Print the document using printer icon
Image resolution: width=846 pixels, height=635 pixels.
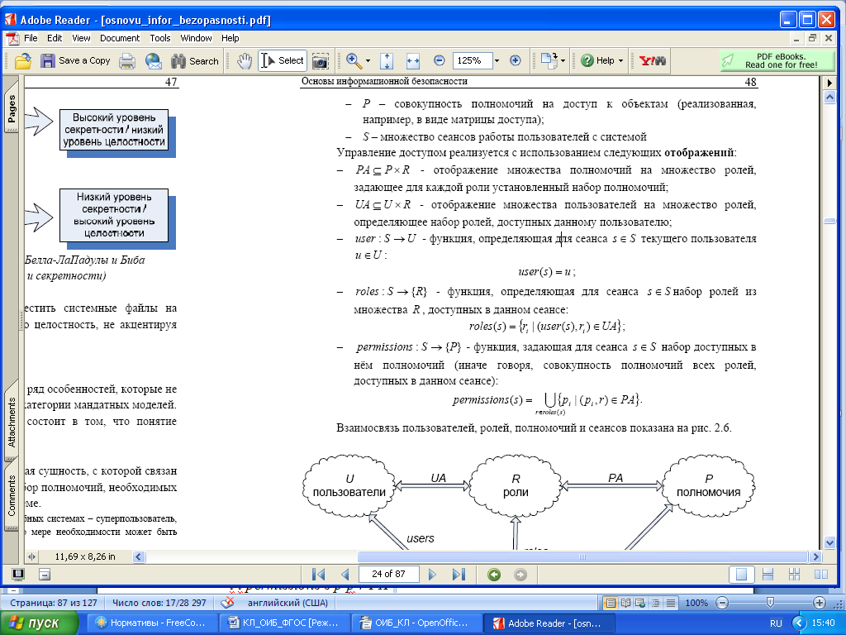pos(126,61)
